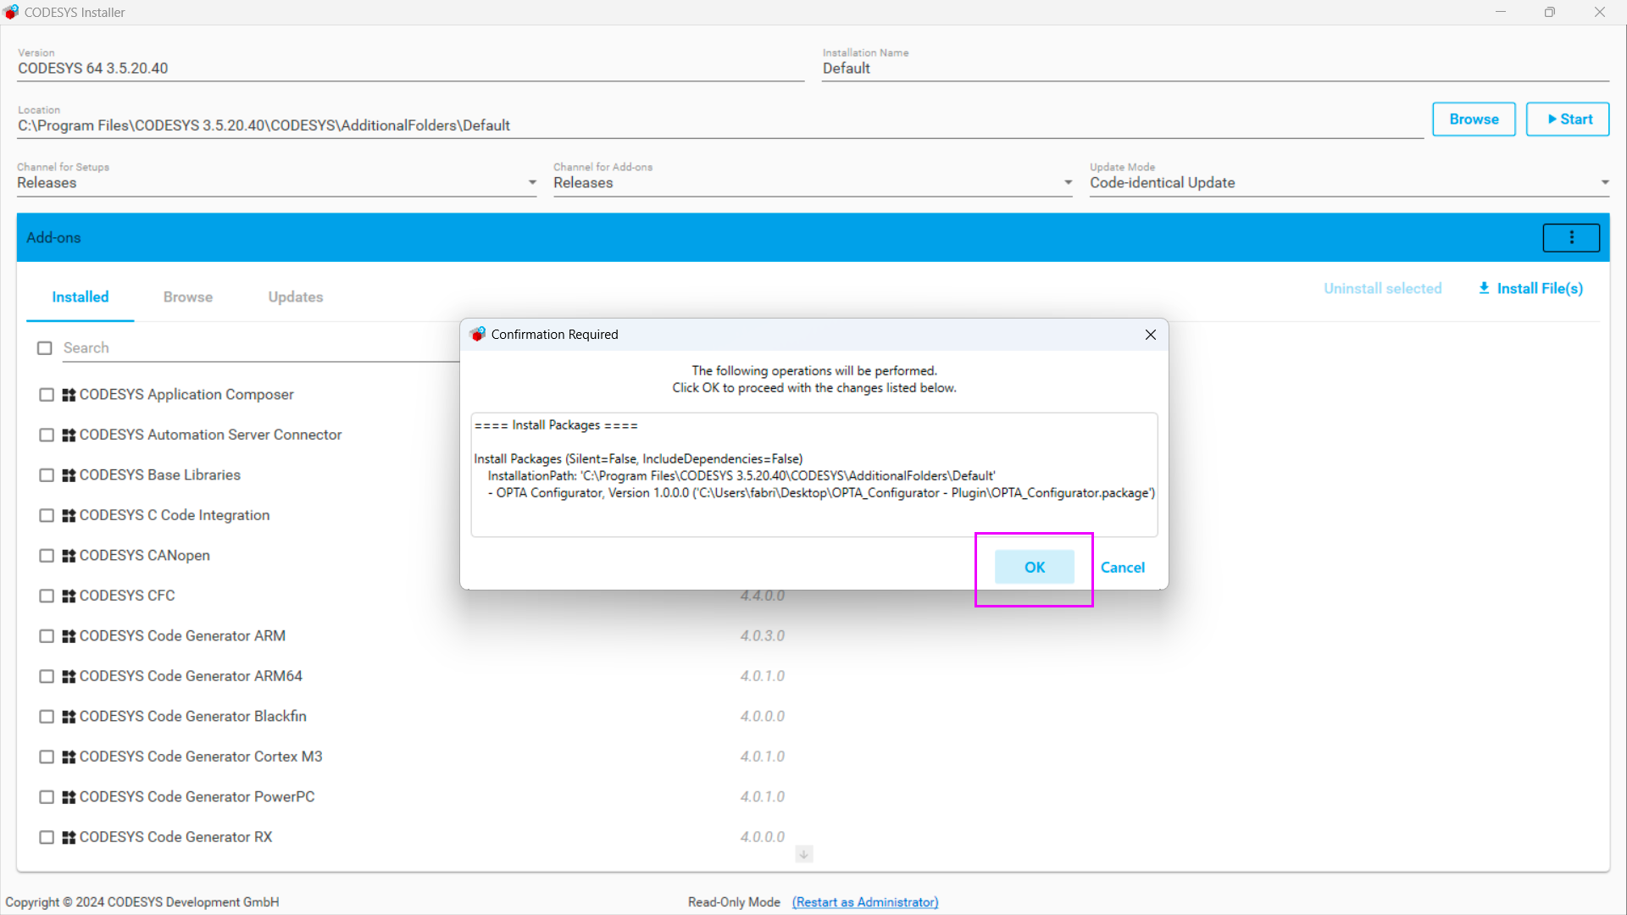The height and width of the screenshot is (915, 1627).
Task: Click the Restart as Administrator link
Action: point(864,902)
